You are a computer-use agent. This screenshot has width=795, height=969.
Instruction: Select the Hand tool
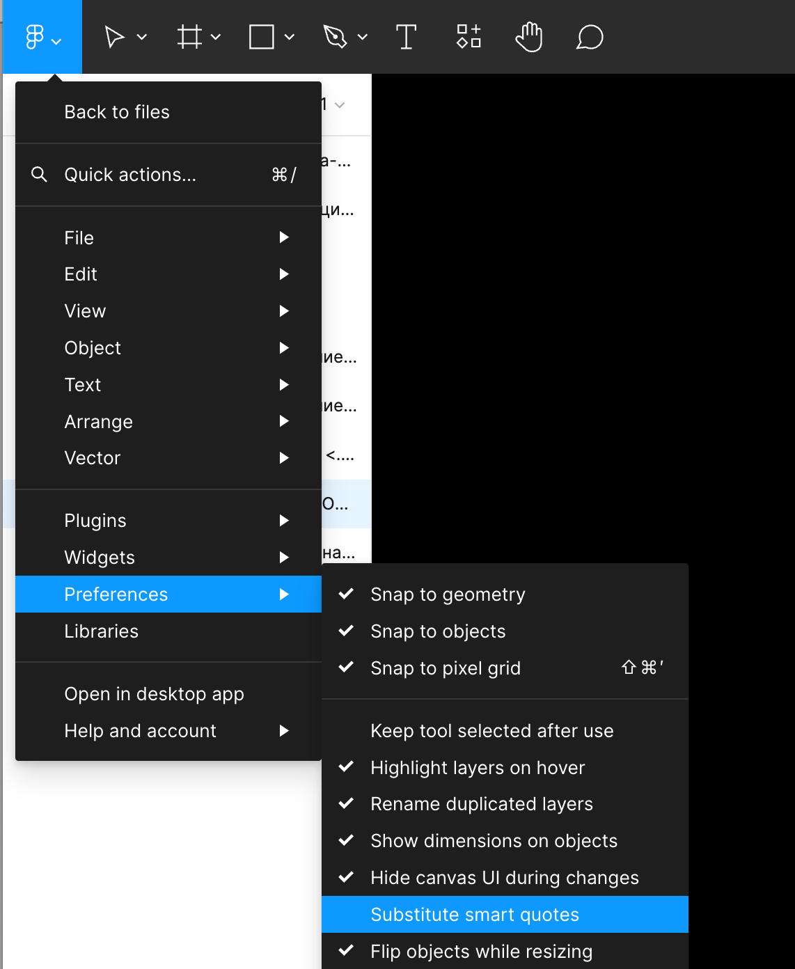[529, 37]
